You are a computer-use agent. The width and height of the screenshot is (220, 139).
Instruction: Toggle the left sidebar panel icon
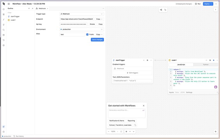[9, 4]
